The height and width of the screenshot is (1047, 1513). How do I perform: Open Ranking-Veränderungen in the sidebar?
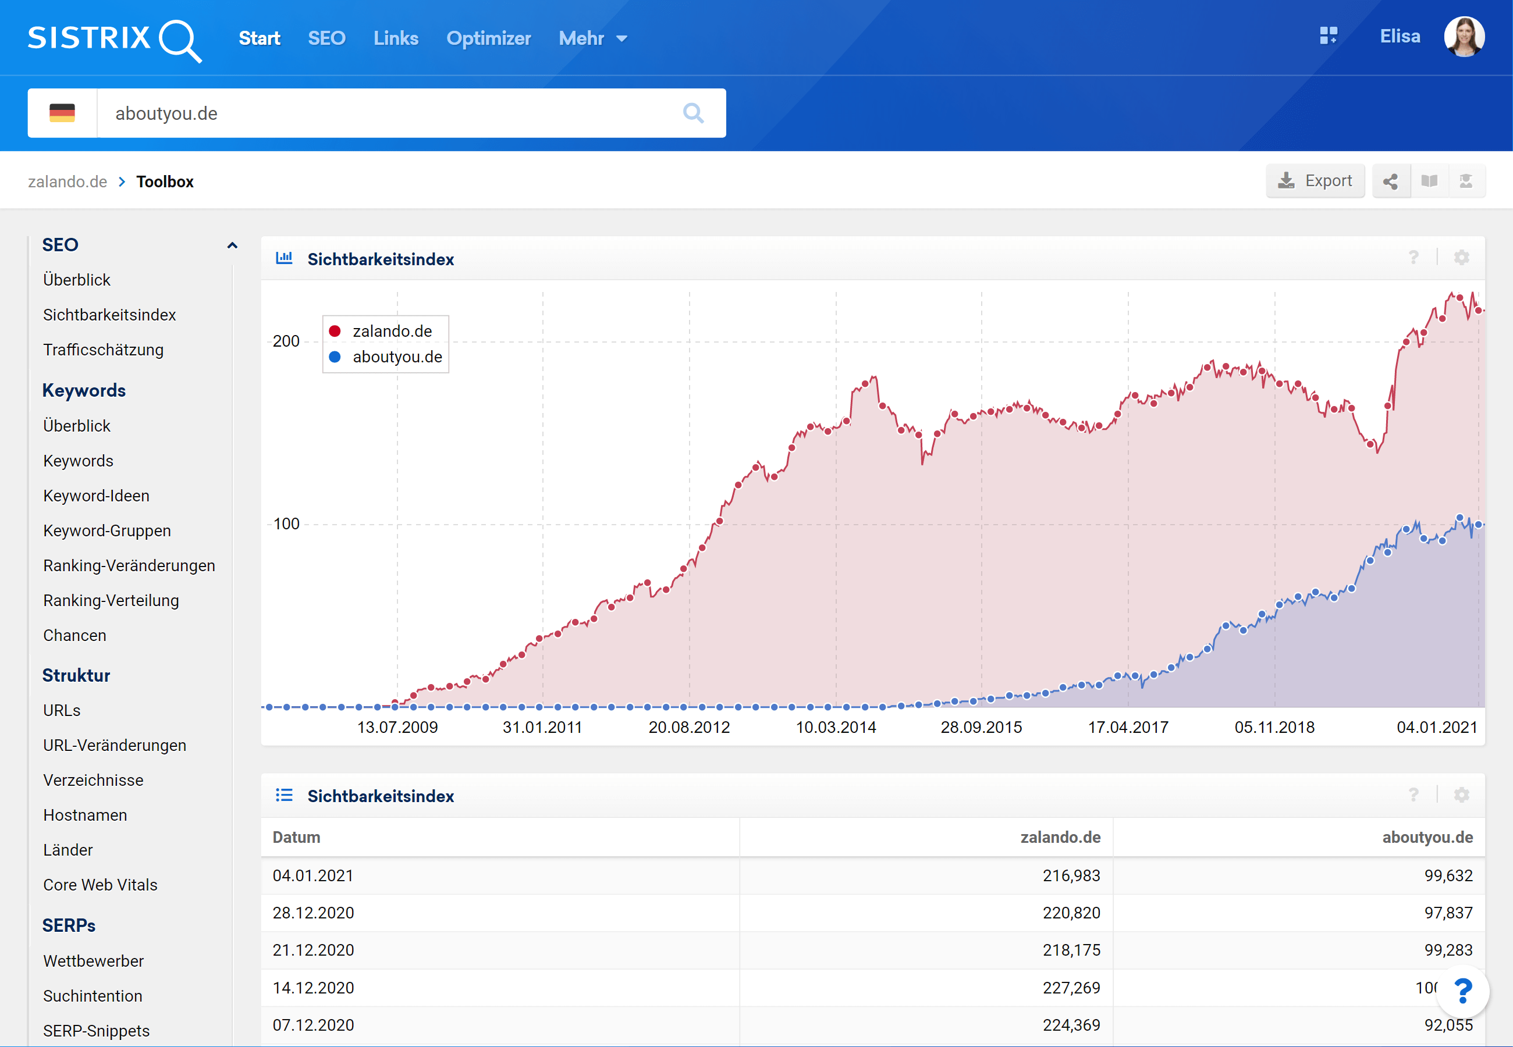point(129,565)
